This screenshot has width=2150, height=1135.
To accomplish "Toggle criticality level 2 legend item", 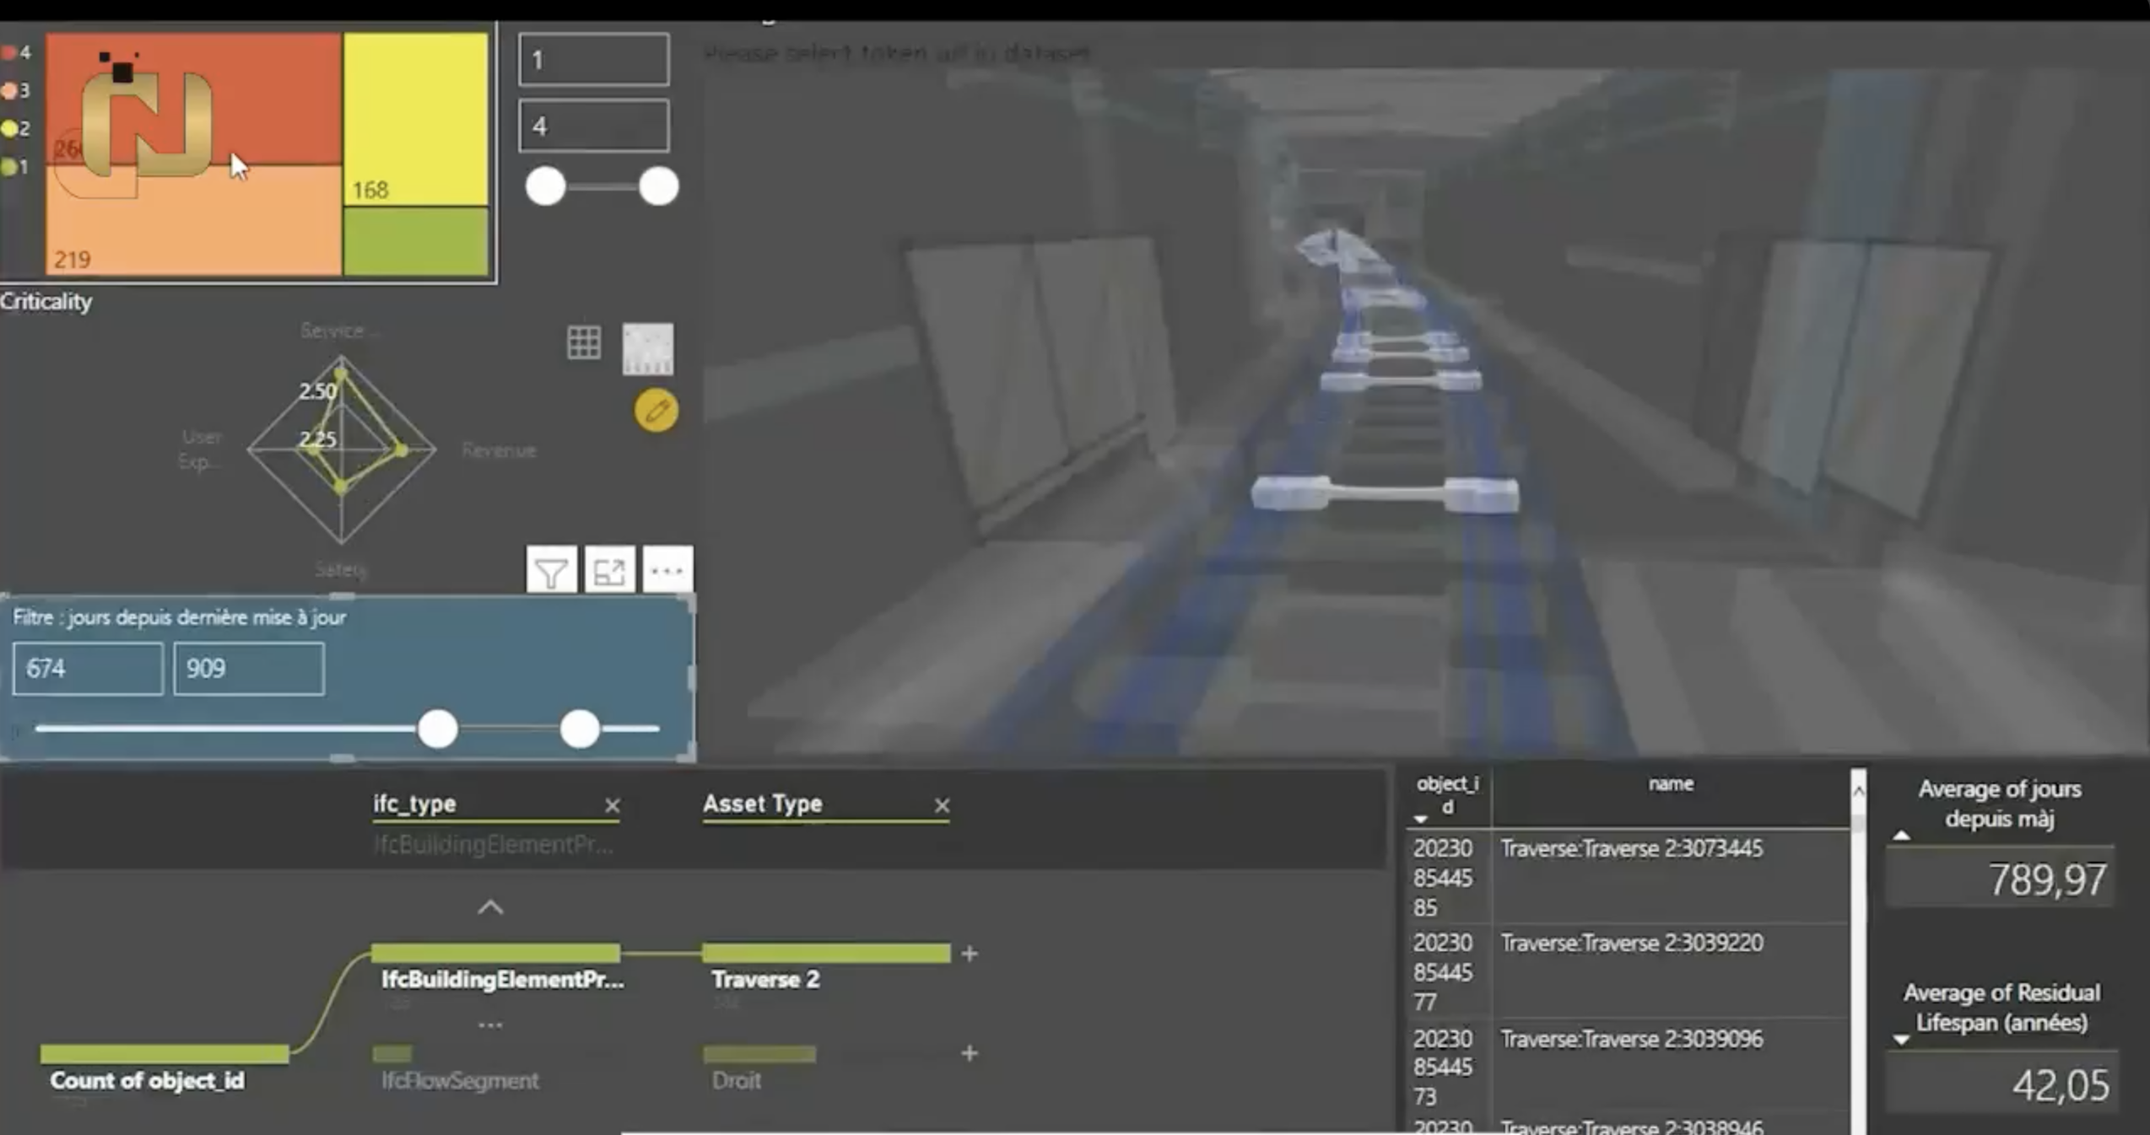I will coord(17,128).
